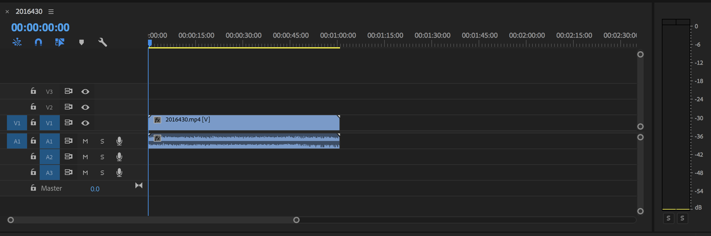
Task: Click the sync lock icon on track V1
Action: click(x=69, y=122)
